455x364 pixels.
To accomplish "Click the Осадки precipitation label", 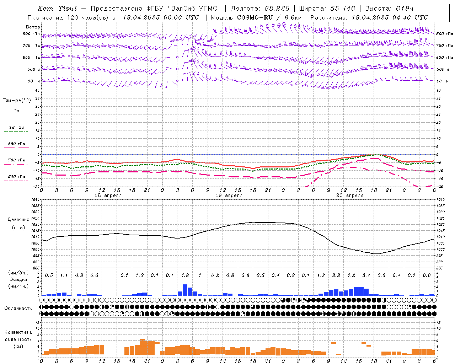I will tap(18, 279).
